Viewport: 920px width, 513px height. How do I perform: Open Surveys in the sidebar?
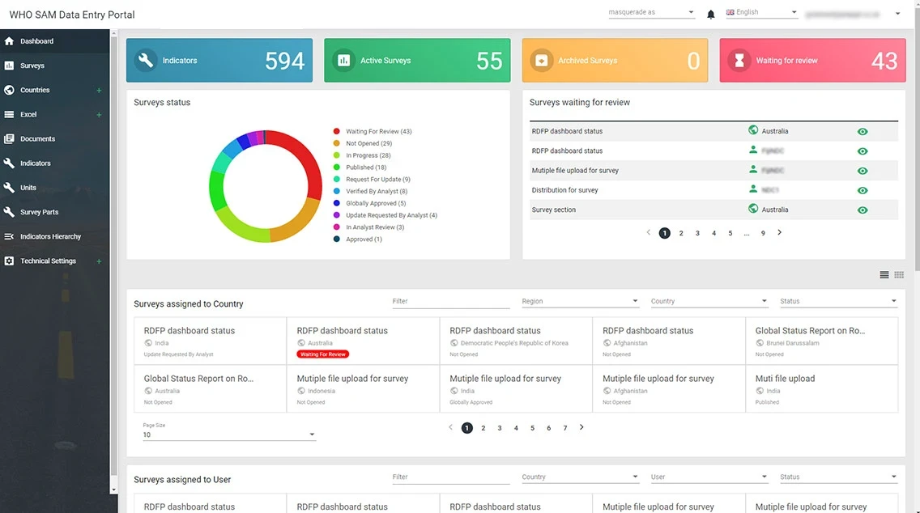pos(54,66)
